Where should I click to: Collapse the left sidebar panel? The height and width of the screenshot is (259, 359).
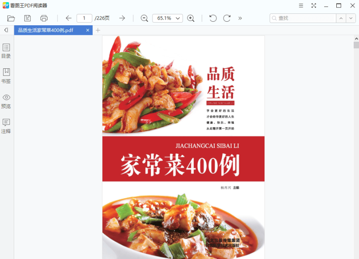pyautogui.click(x=6, y=30)
